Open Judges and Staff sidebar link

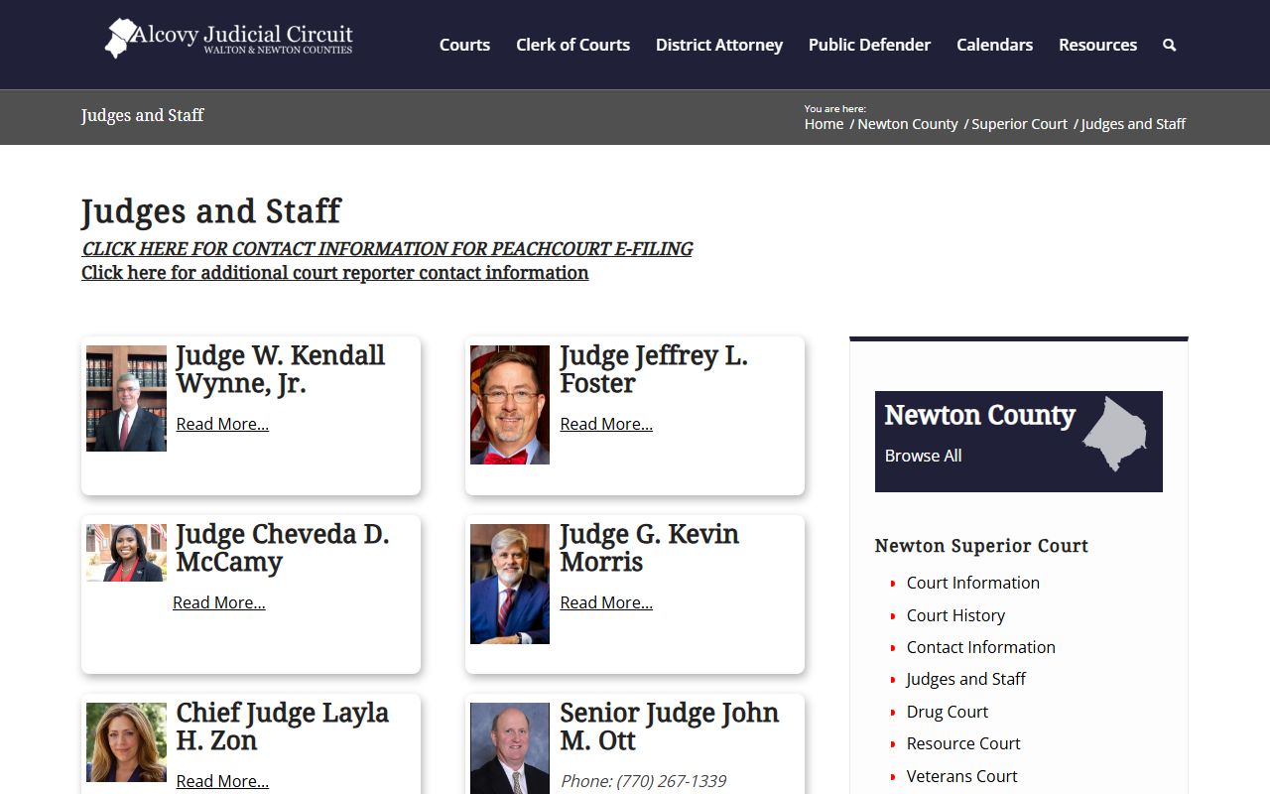(x=966, y=679)
